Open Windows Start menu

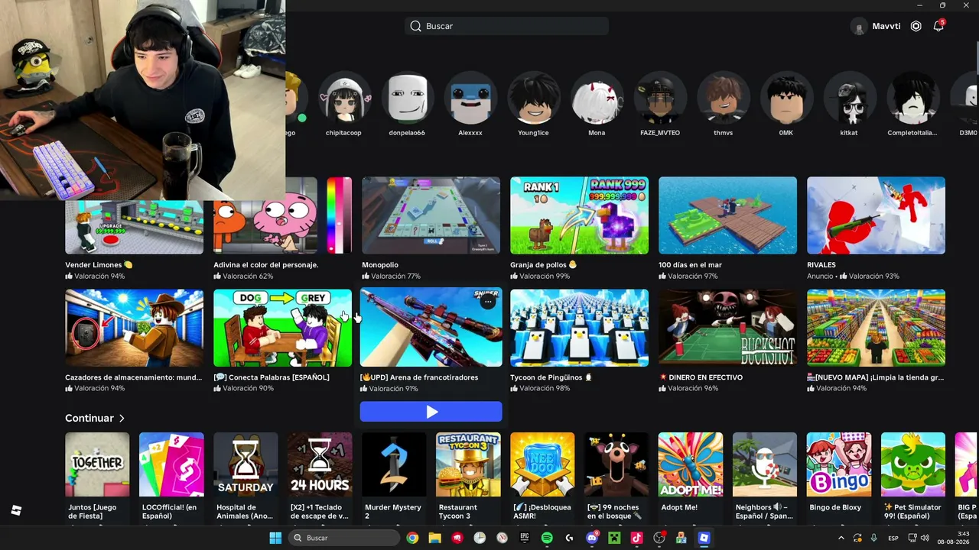point(275,538)
